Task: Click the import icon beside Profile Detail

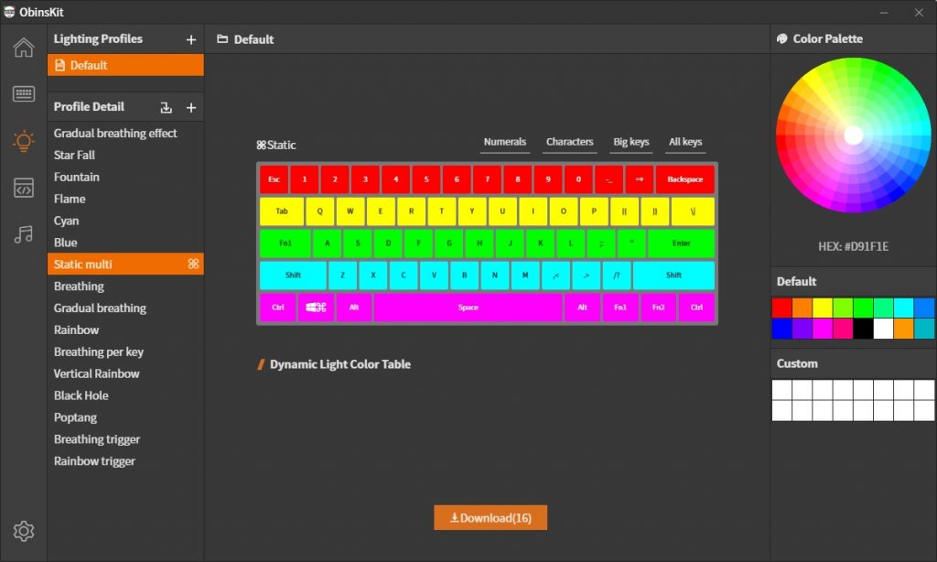Action: [166, 108]
